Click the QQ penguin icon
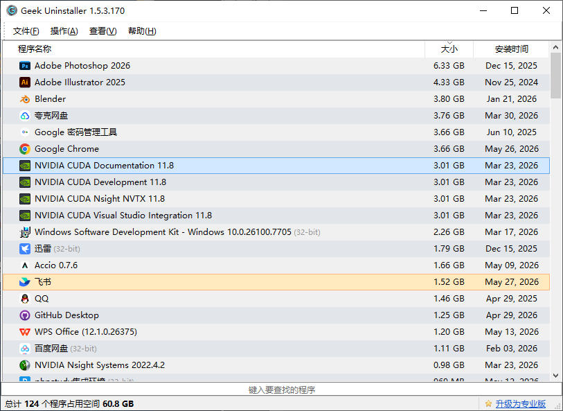This screenshot has height=411, width=563. 25,299
